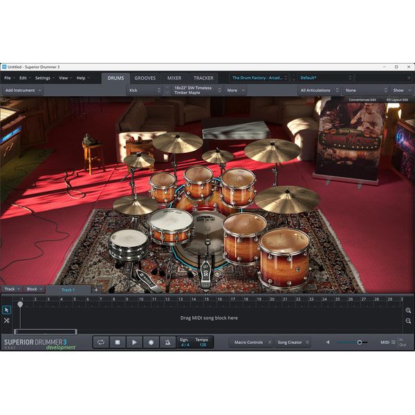Click the Conveniences Edit button
Image resolution: width=415 pixels, height=415 pixels.
pyautogui.click(x=362, y=100)
